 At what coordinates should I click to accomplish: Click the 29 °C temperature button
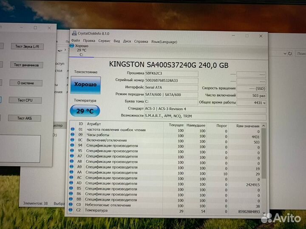click(x=85, y=111)
